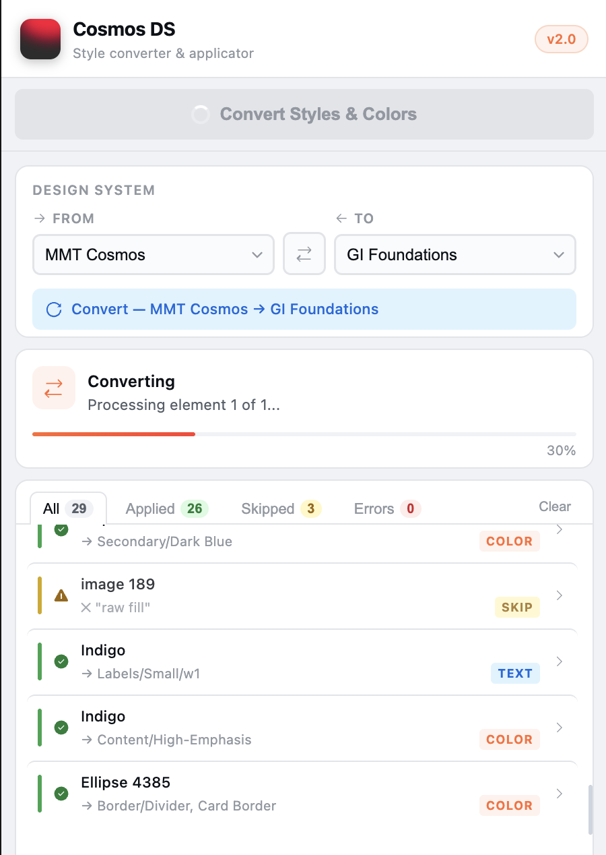Click the green check for Indigo Content/High-Emphasis

click(x=61, y=728)
